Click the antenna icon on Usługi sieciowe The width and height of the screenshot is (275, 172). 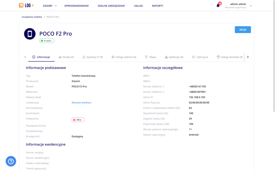coord(218,57)
